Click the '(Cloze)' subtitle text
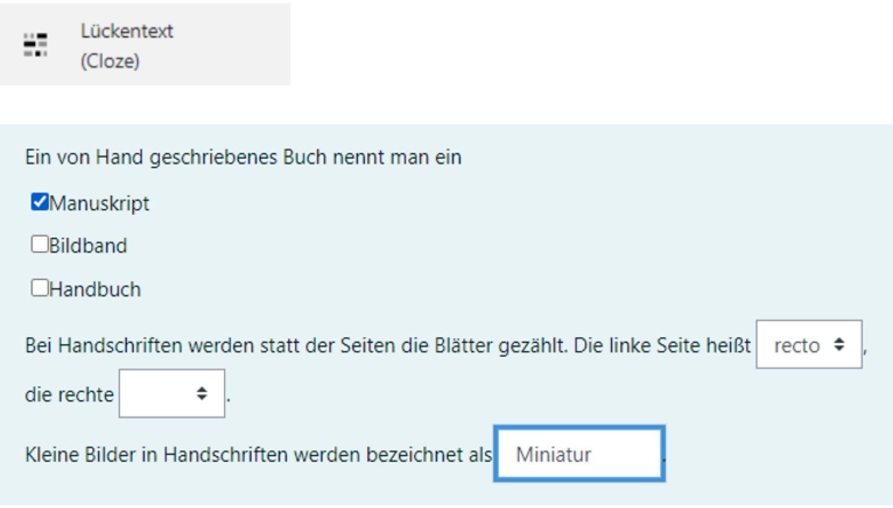The height and width of the screenshot is (508, 893). (x=110, y=61)
